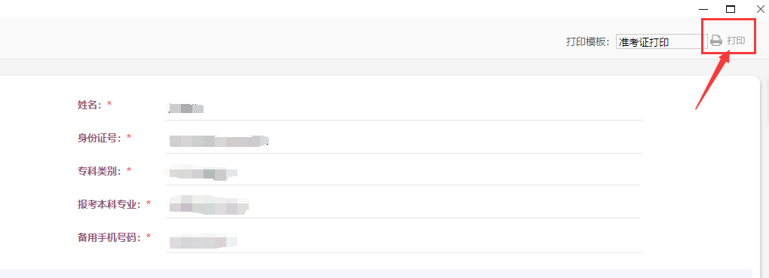Select the 报考本科专业 value field
Image resolution: width=769 pixels, height=278 pixels.
(x=403, y=206)
